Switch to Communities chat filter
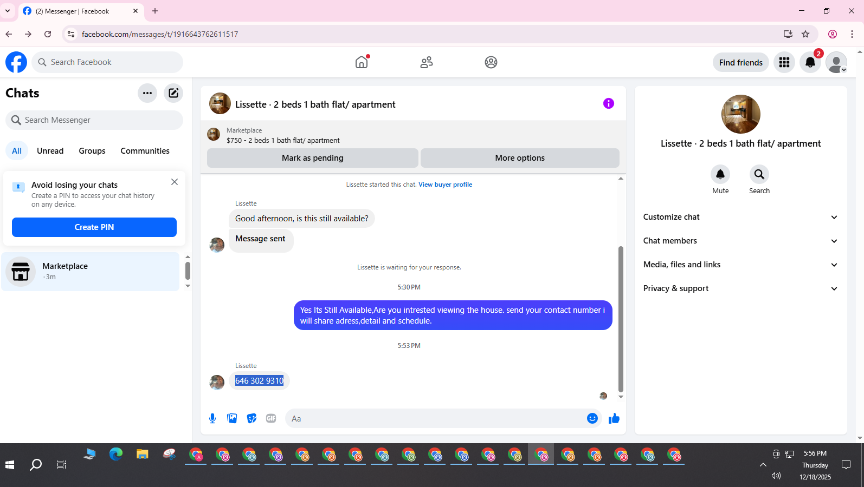 click(145, 151)
